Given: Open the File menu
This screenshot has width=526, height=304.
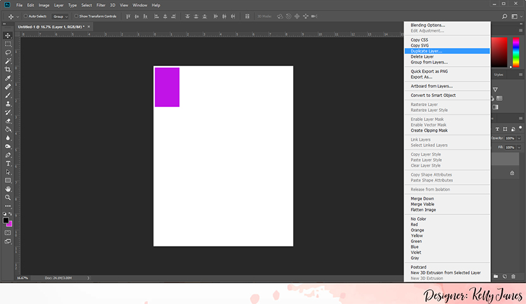Looking at the screenshot, I should pos(19,5).
